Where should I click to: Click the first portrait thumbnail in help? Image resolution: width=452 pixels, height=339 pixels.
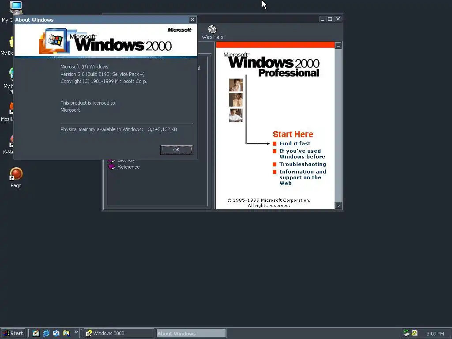pyautogui.click(x=236, y=85)
